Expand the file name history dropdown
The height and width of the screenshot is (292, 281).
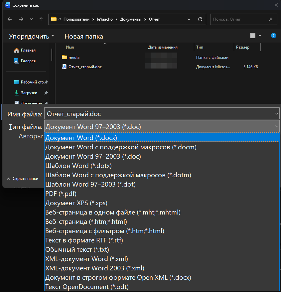coord(277,114)
